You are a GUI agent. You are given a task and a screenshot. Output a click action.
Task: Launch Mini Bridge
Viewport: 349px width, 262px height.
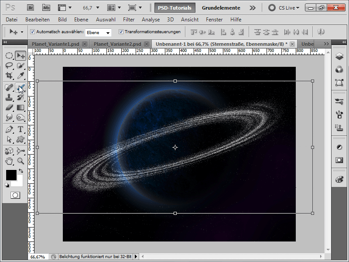tap(46, 8)
